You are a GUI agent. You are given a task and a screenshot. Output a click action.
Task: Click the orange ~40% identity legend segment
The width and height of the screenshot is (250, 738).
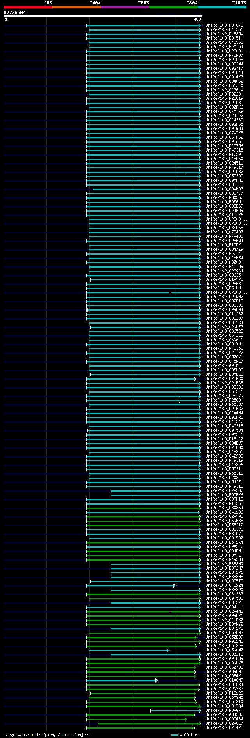point(77,7)
